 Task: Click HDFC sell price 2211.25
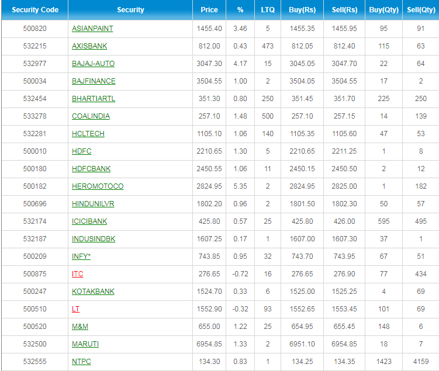click(344, 151)
